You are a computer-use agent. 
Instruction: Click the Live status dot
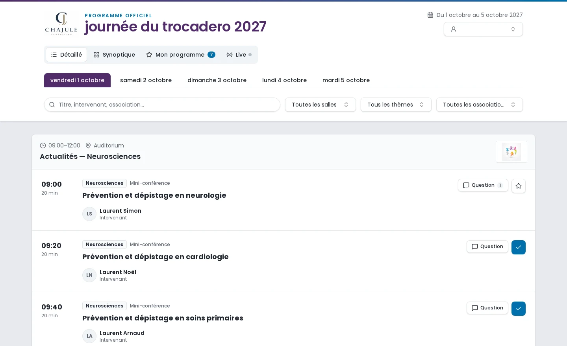250,55
